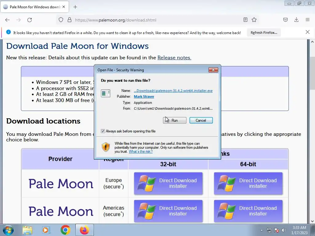Close the Pale Moon download tab
The height and width of the screenshot is (236, 315).
64,7
